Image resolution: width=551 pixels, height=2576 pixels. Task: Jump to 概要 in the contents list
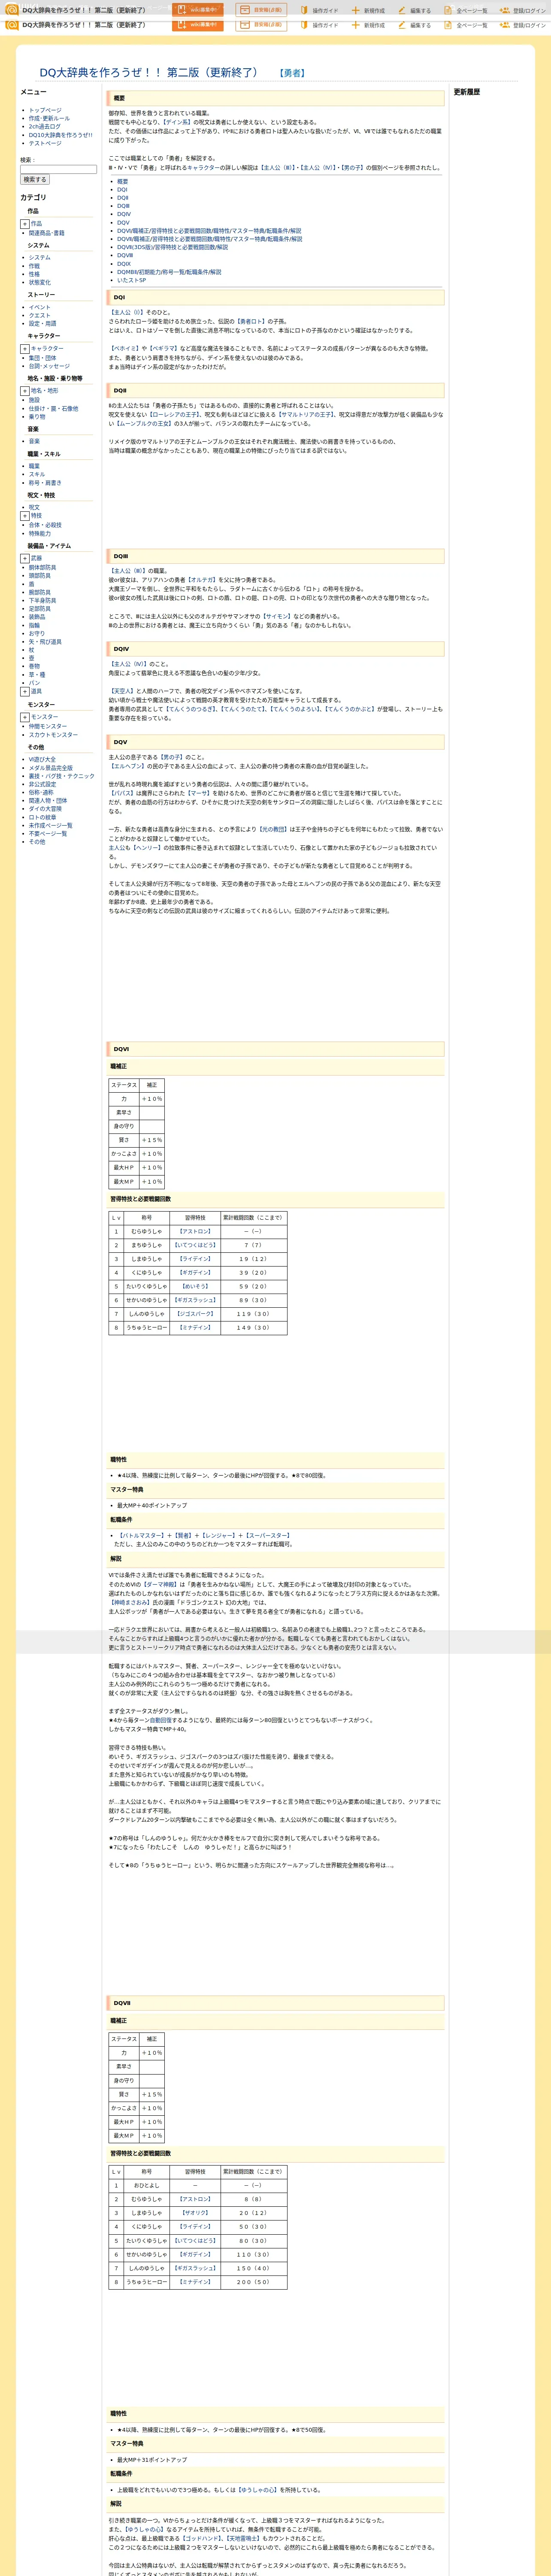click(122, 181)
